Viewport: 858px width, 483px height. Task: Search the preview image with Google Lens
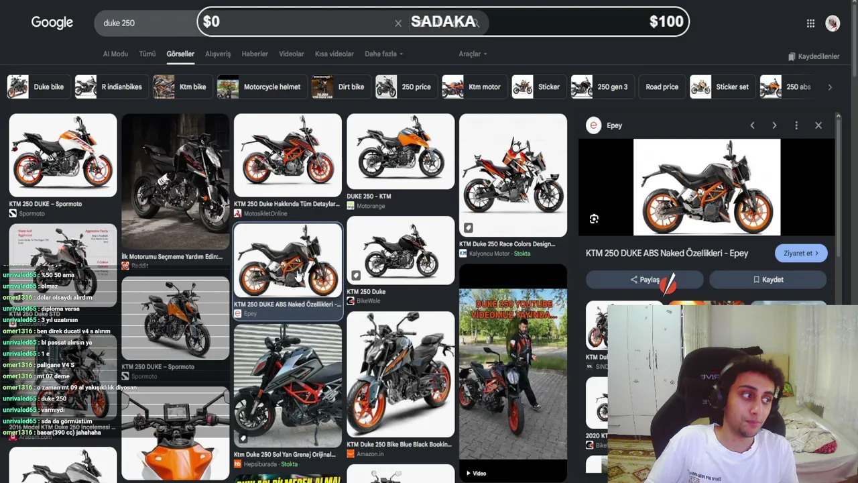pos(594,219)
